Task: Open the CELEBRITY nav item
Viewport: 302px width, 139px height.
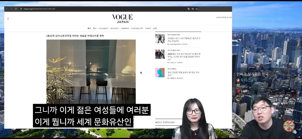Action: click(104, 29)
